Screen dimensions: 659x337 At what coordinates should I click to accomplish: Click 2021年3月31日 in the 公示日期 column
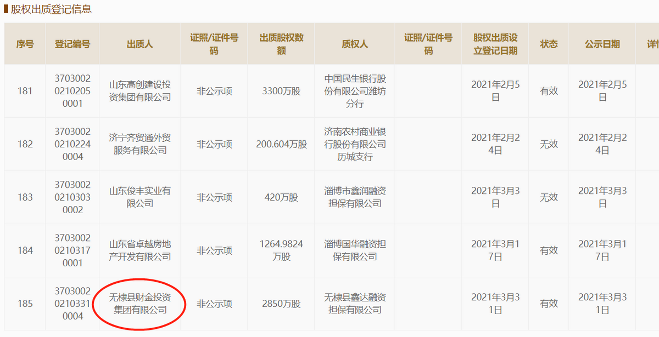602,304
